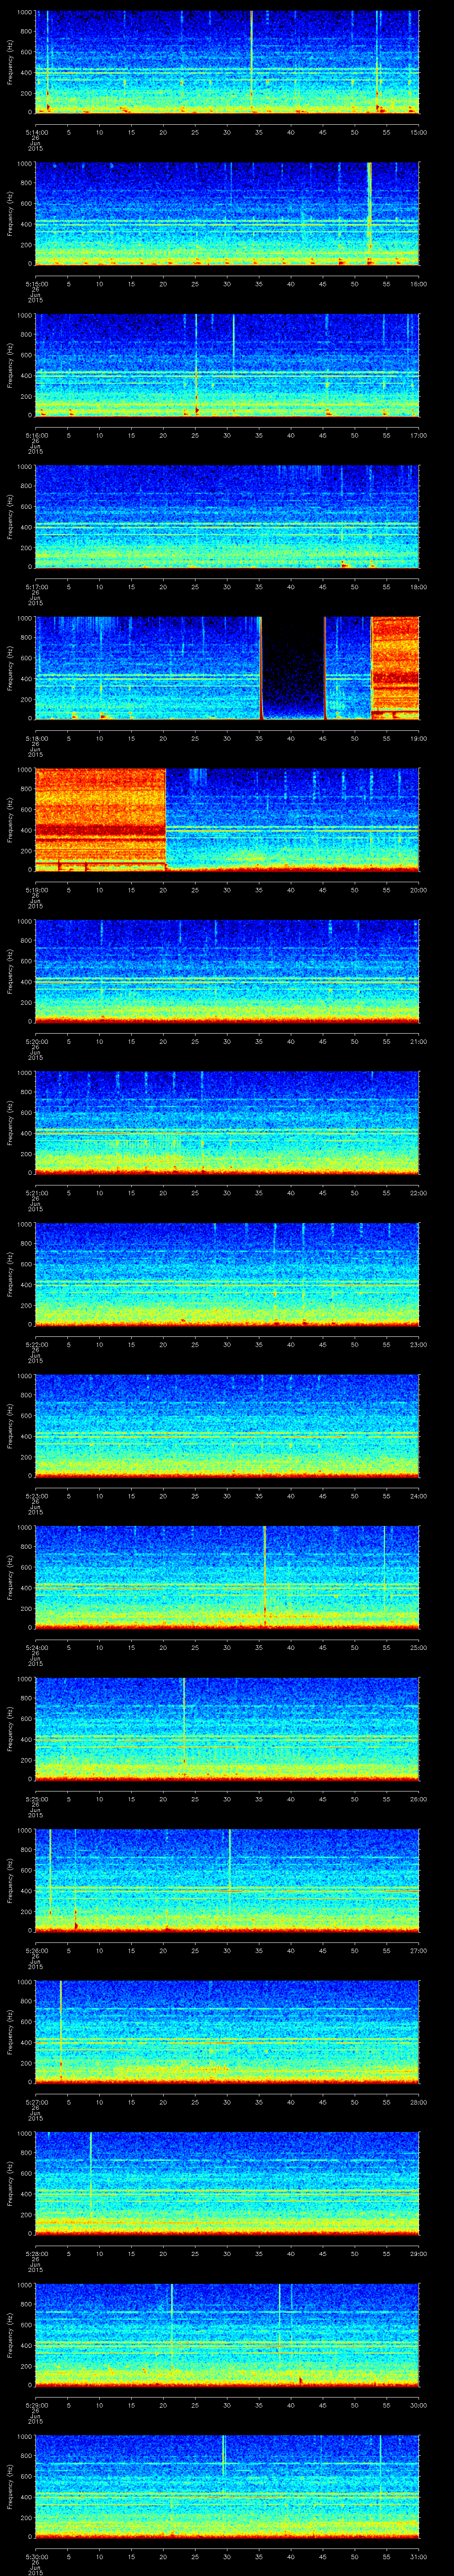Click the '25:00' end time label
454x2576 pixels.
pyautogui.click(x=418, y=1647)
